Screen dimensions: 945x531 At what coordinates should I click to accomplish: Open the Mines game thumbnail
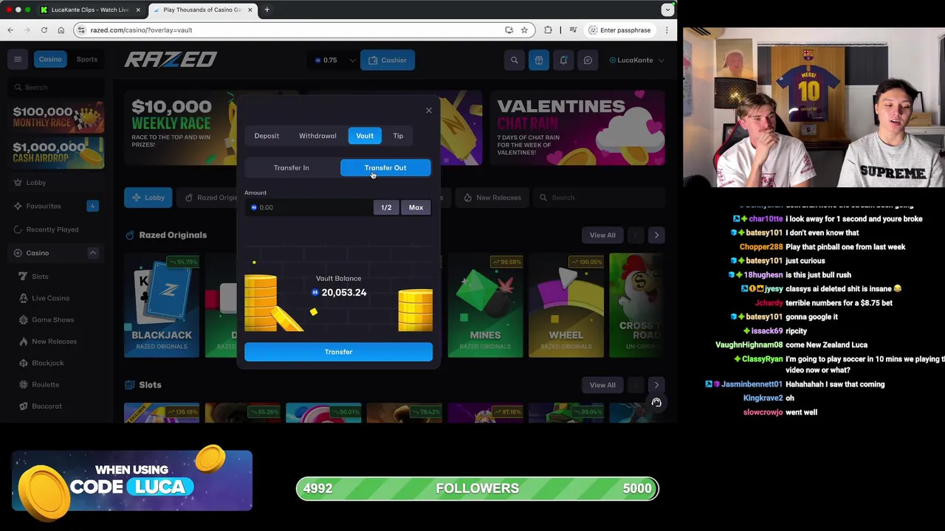(x=485, y=306)
